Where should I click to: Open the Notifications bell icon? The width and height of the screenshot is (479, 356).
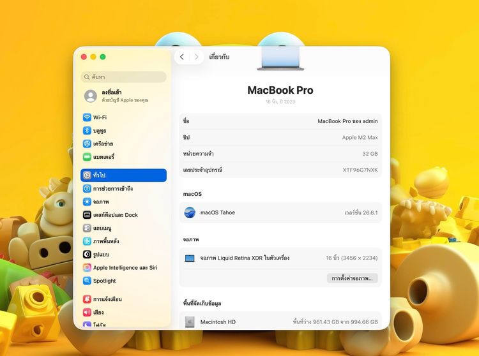87,299
